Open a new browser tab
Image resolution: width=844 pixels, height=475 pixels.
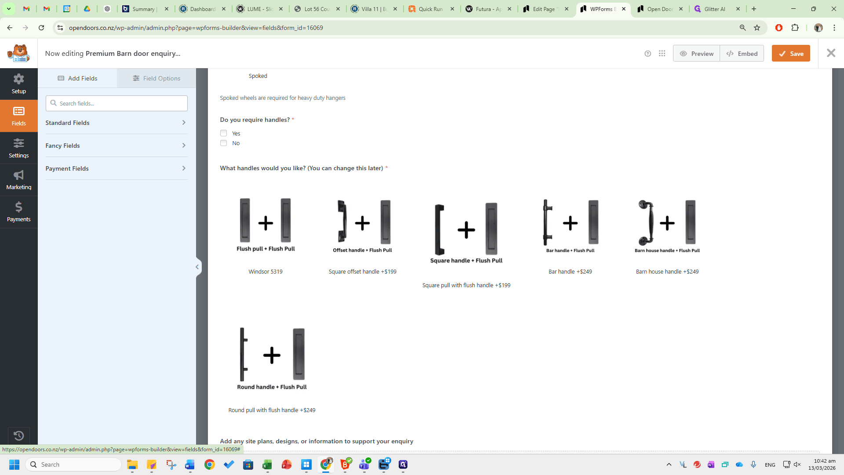(754, 9)
